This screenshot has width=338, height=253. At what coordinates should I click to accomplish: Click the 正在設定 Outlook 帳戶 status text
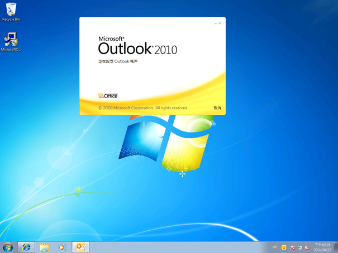pos(118,61)
